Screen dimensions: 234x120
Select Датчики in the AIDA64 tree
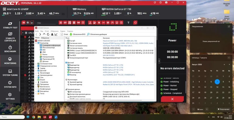coord(45,61)
